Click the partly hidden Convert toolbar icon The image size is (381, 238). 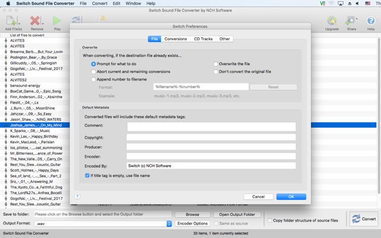click(76, 20)
